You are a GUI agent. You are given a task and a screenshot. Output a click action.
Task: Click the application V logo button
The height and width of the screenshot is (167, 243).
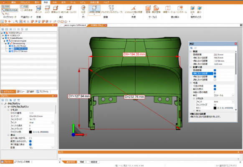(x=3, y=2)
